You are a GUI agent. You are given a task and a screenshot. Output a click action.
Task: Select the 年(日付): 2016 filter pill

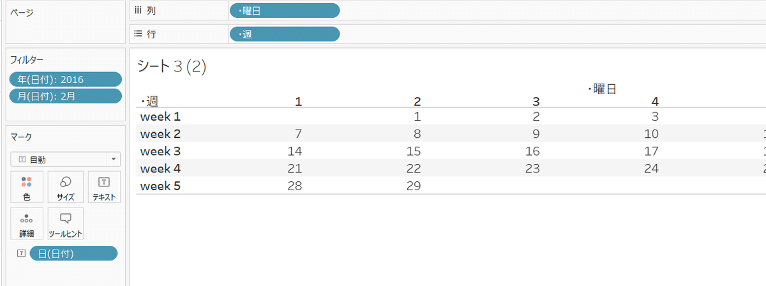[66, 79]
